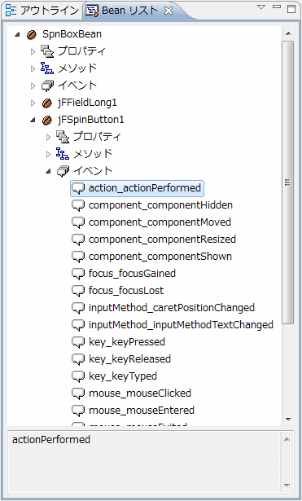Viewport: 302px width, 501px height.
Task: Select the key_keyPressed event
Action: pyautogui.click(x=127, y=342)
